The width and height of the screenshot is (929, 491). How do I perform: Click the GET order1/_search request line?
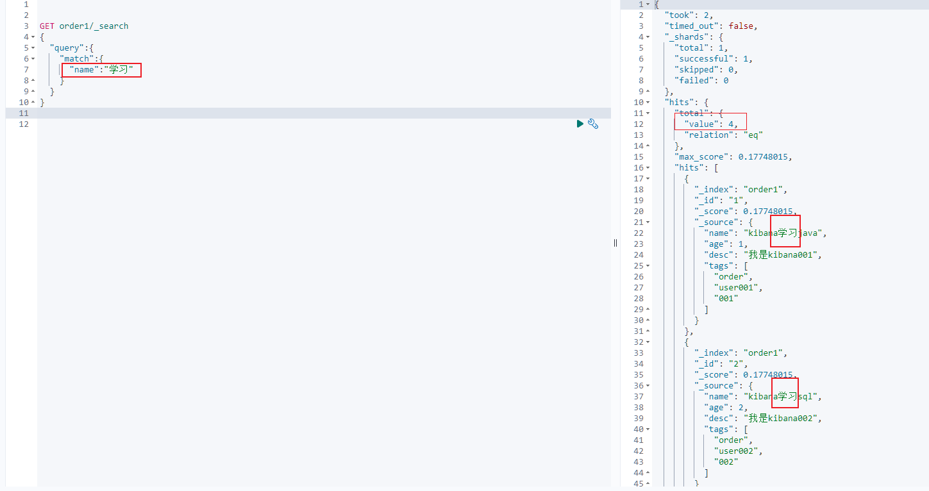(87, 26)
